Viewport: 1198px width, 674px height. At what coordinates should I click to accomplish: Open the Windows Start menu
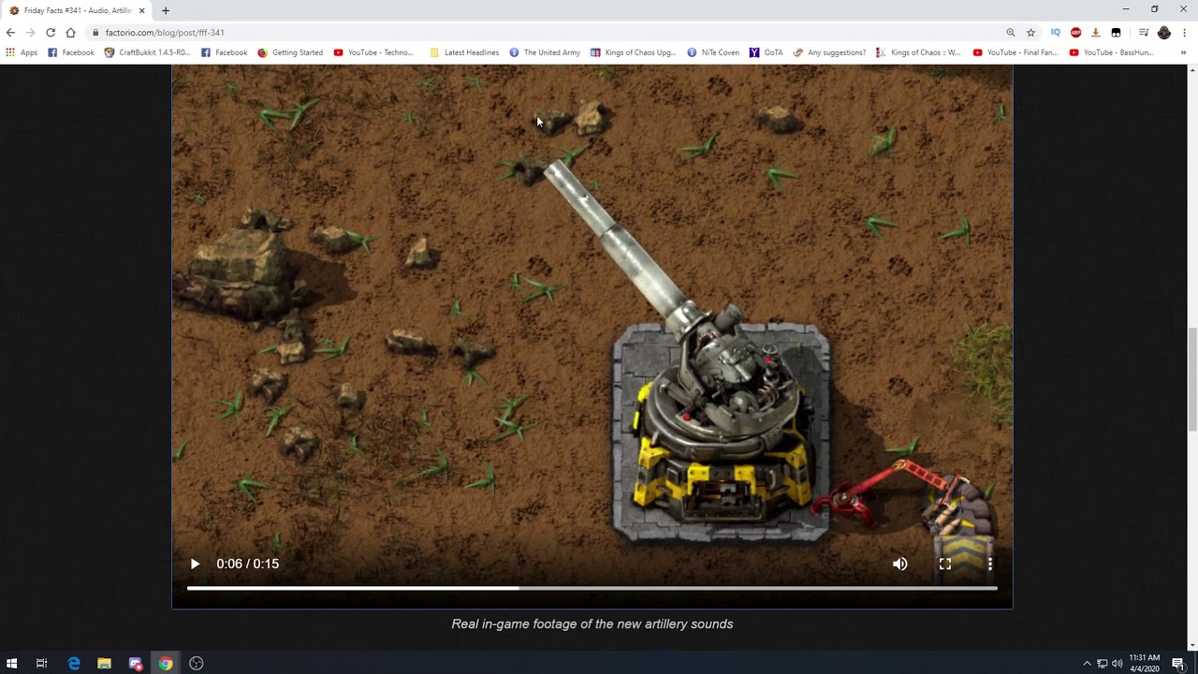point(11,663)
